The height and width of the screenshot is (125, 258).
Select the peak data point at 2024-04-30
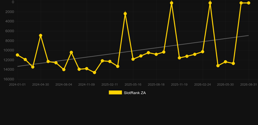tap(40, 35)
